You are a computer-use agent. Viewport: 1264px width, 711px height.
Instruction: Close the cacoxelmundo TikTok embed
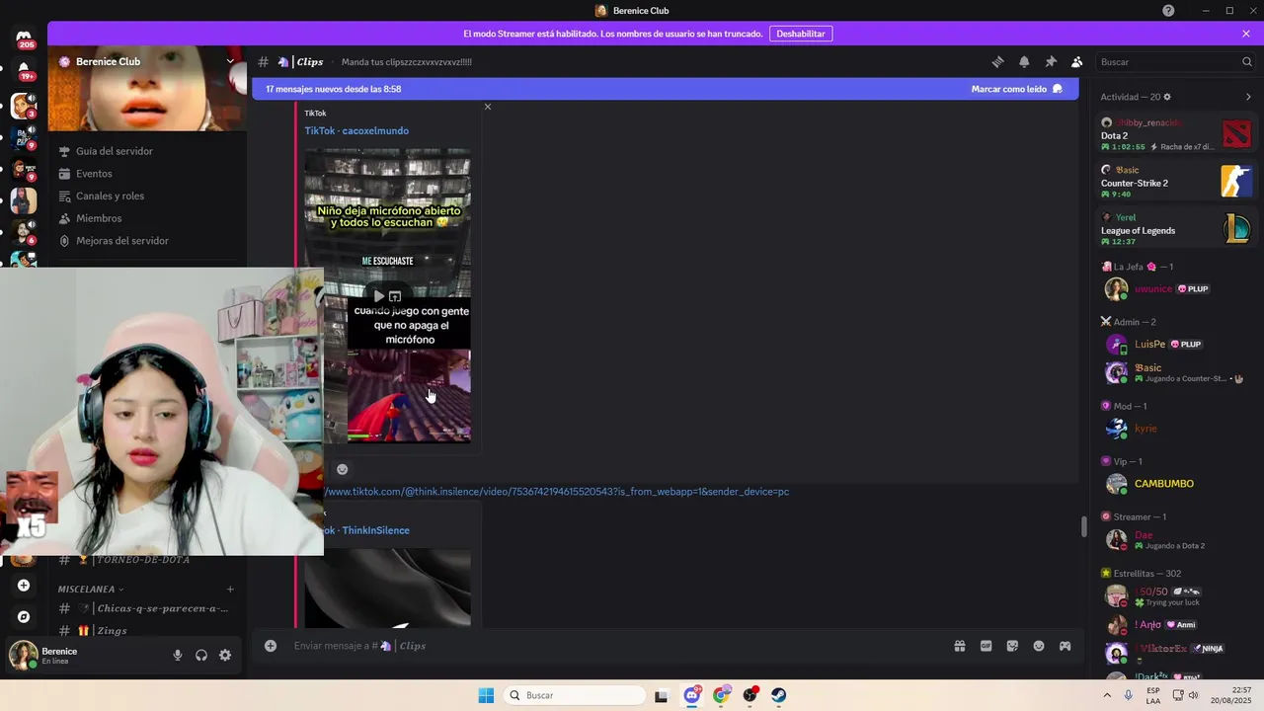click(487, 107)
